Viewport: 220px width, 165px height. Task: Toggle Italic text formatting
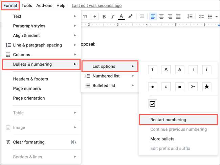coord(112,16)
